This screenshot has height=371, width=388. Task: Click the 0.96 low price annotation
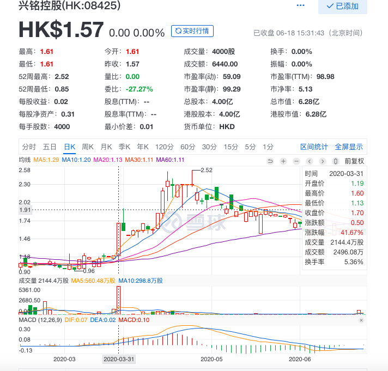[89, 271]
